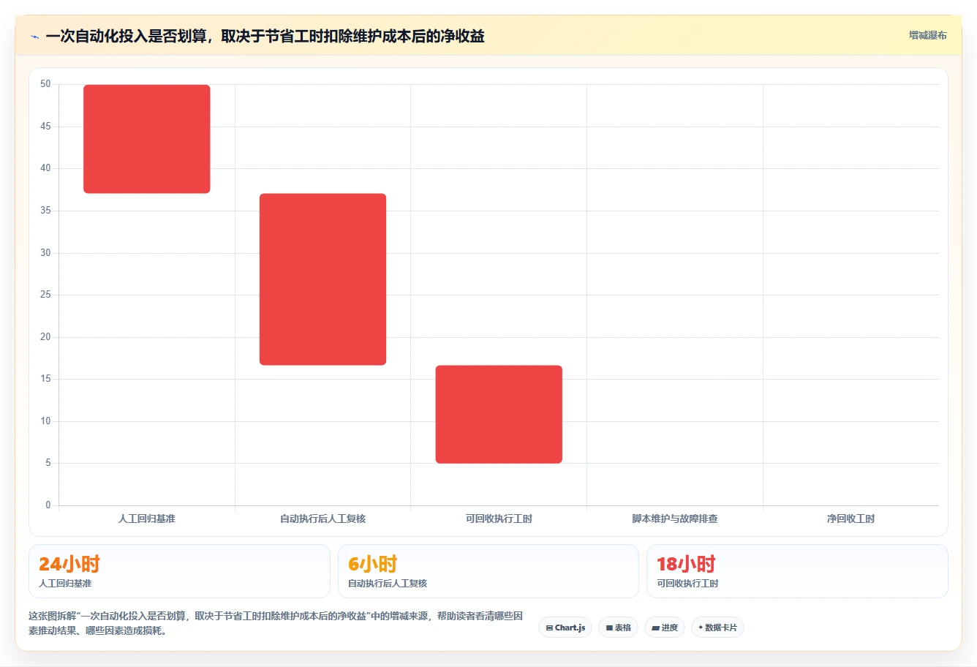This screenshot has width=977, height=667.
Task: Click the Chart.js tag chip
Action: click(565, 628)
